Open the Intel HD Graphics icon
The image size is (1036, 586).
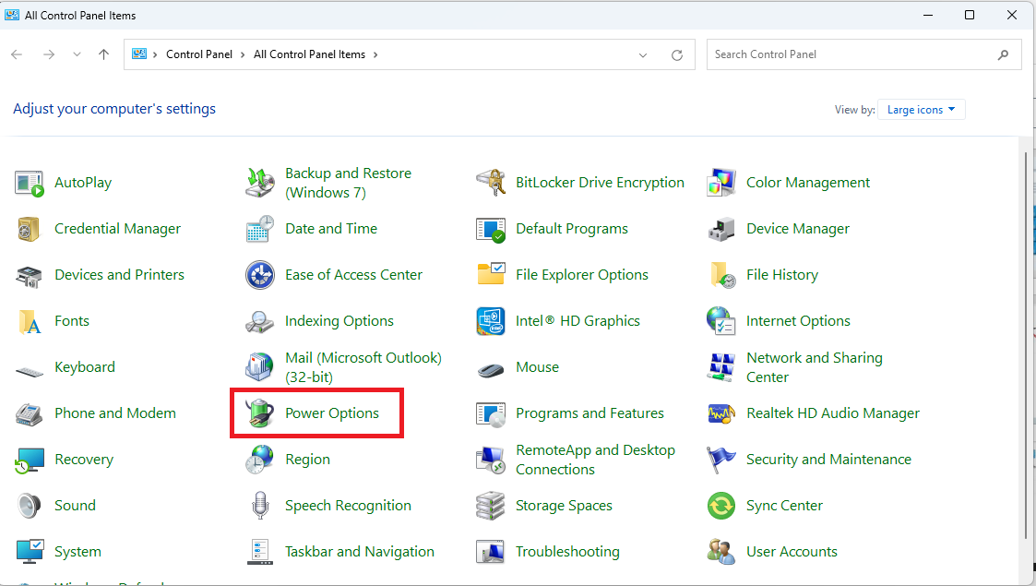point(490,322)
